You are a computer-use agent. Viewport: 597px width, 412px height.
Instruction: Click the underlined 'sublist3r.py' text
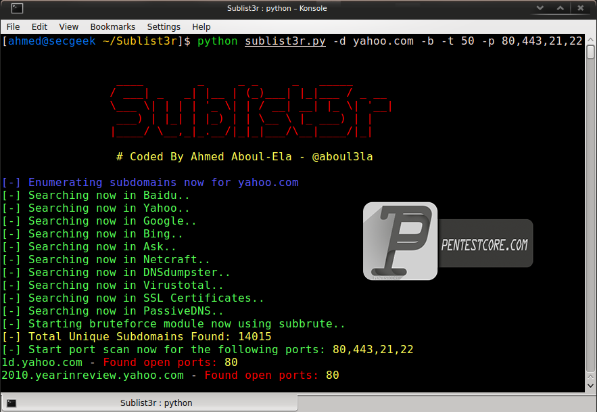(285, 41)
